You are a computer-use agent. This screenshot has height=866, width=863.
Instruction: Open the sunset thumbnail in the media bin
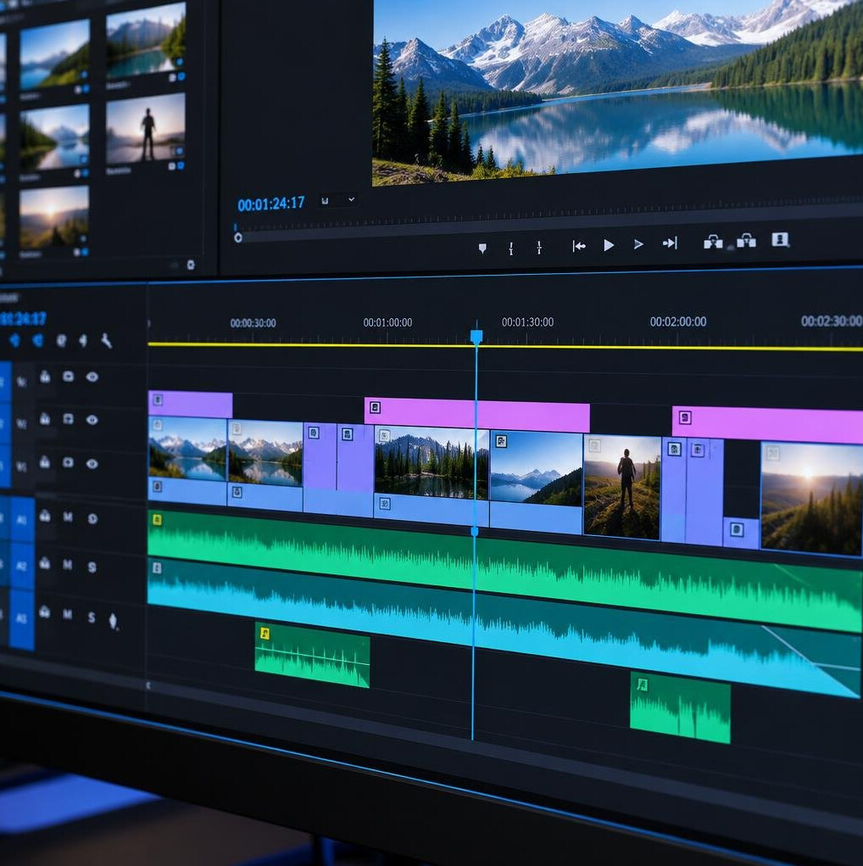pos(54,218)
